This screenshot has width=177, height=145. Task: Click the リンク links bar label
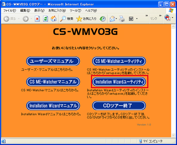[154, 18]
